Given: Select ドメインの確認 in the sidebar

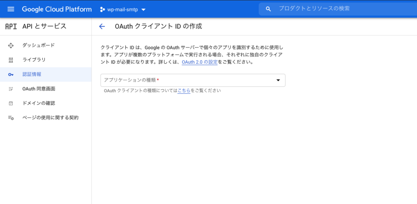Looking at the screenshot, I should pyautogui.click(x=38, y=103).
